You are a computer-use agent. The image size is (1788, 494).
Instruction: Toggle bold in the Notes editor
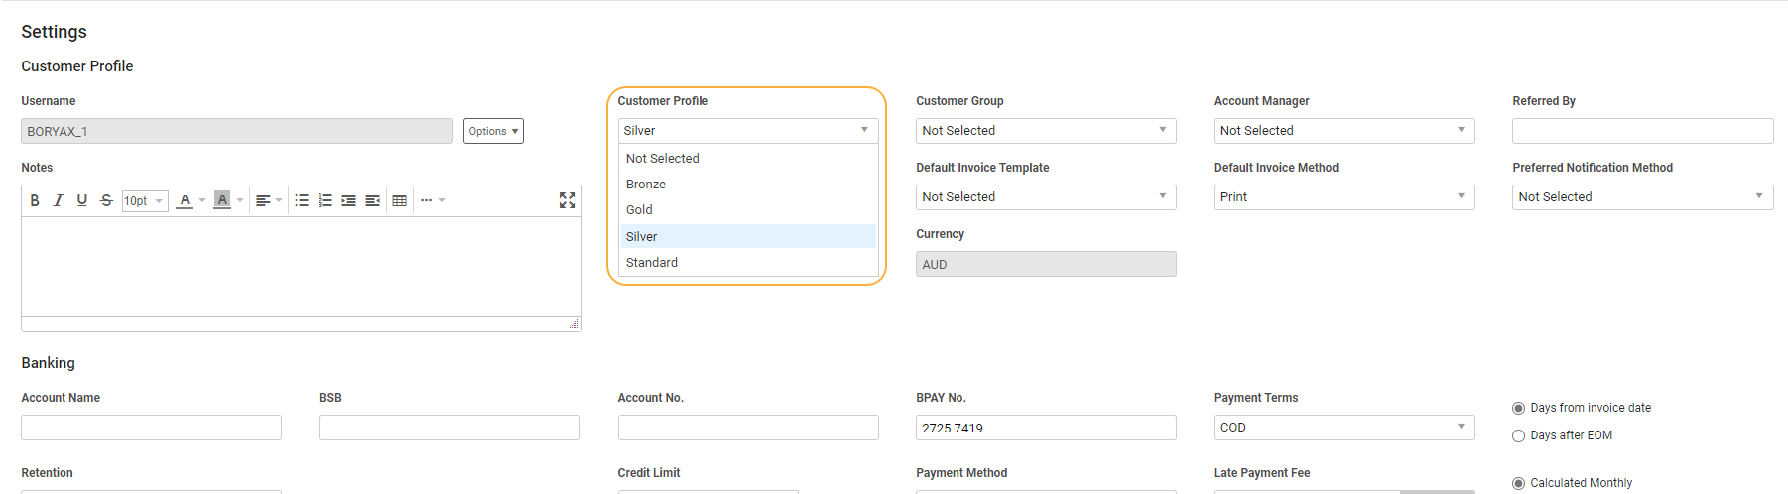coord(35,200)
